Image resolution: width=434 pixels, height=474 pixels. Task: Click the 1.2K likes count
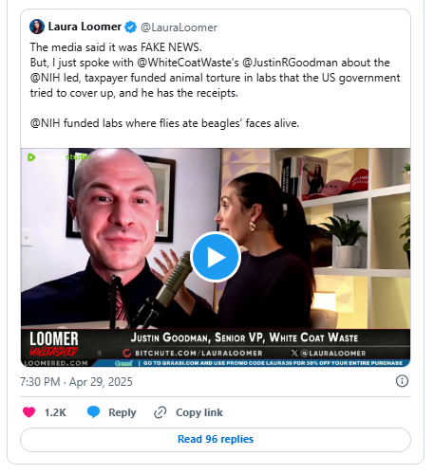(x=55, y=412)
